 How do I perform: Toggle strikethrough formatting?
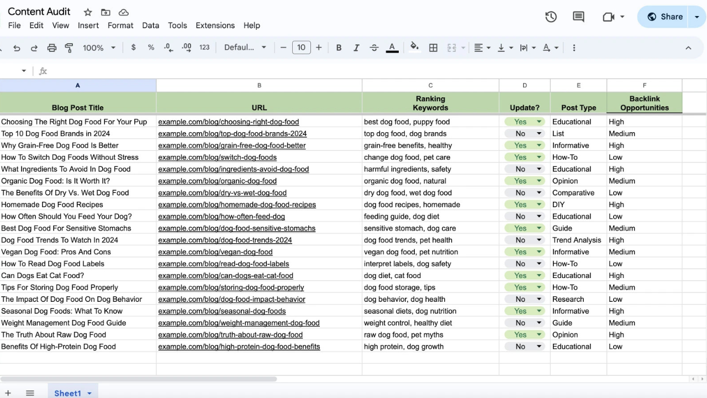click(x=374, y=48)
